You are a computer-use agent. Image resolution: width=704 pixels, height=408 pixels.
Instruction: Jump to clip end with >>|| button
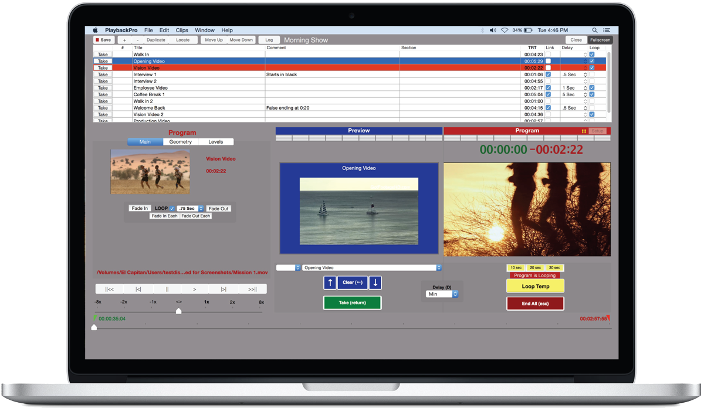[x=252, y=289]
